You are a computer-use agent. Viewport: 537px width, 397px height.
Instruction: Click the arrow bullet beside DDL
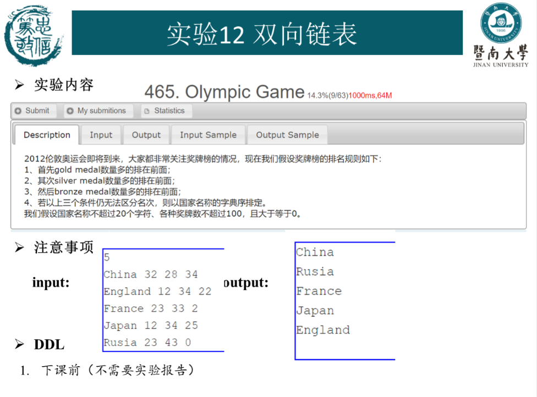[20, 345]
